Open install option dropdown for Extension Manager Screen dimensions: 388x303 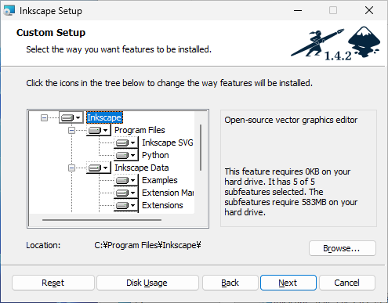[126, 193]
